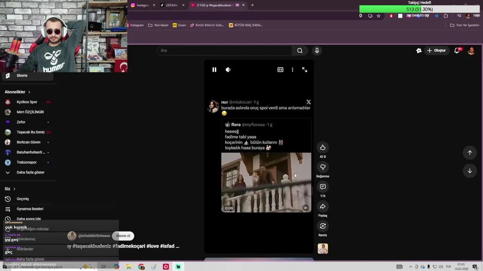Click the YouTube search field Ara

[x=225, y=50]
